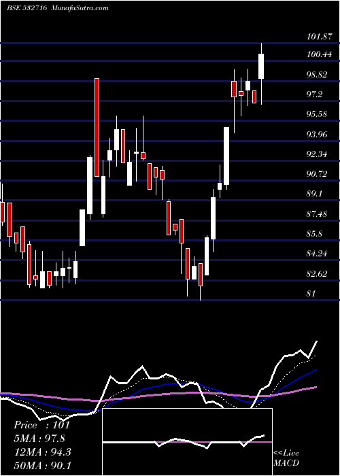340x476 pixels.
Task: Click the MunafaSutra.com watermark text
Action: click(x=80, y=8)
